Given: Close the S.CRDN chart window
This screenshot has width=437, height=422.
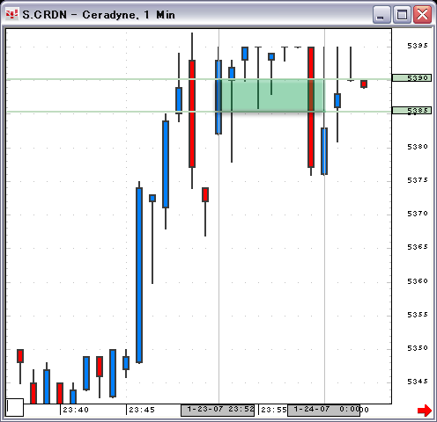Looking at the screenshot, I should click(422, 15).
